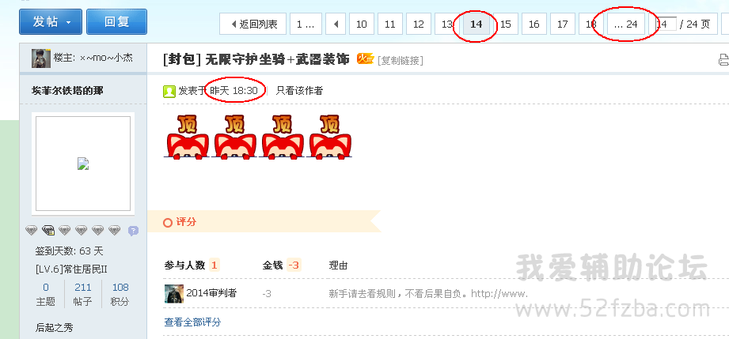729x339 pixels.
Task: Go to first page 1 …
Action: click(306, 24)
